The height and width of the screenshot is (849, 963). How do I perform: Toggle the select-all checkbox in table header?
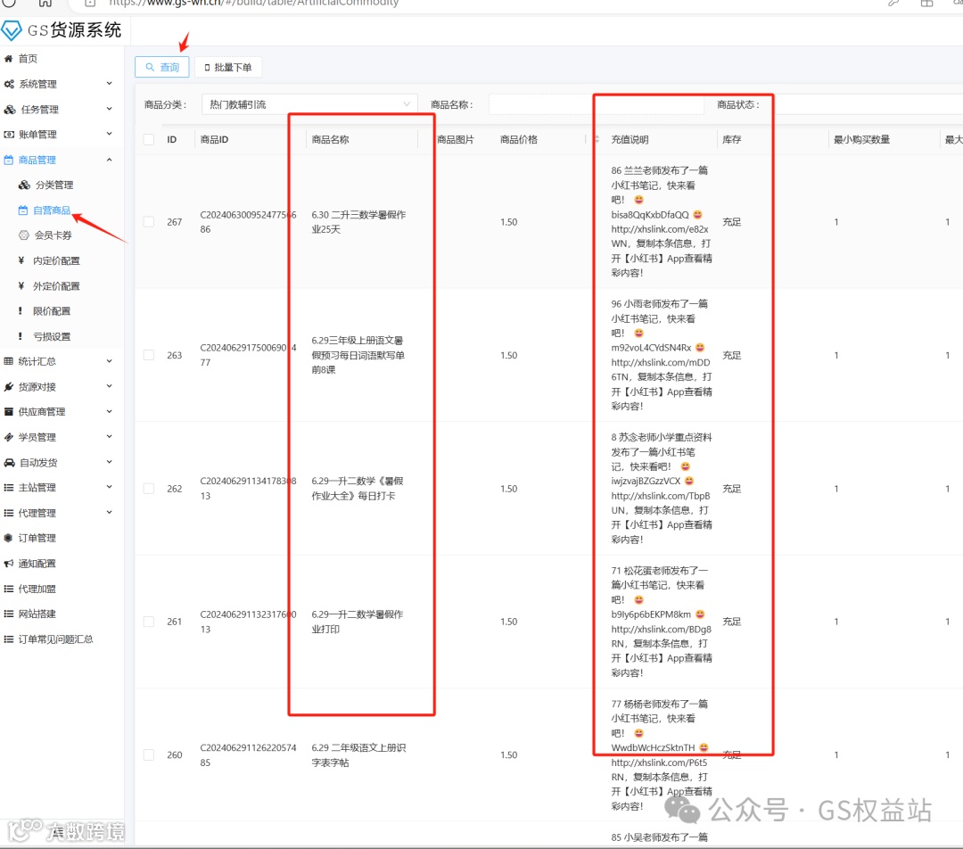pos(149,139)
